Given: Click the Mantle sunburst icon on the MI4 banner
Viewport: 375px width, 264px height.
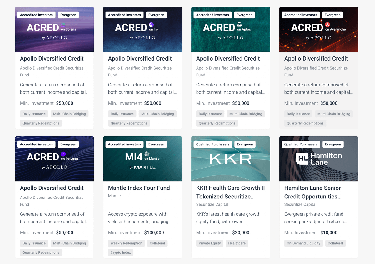Looking at the screenshot, I should point(147,154).
